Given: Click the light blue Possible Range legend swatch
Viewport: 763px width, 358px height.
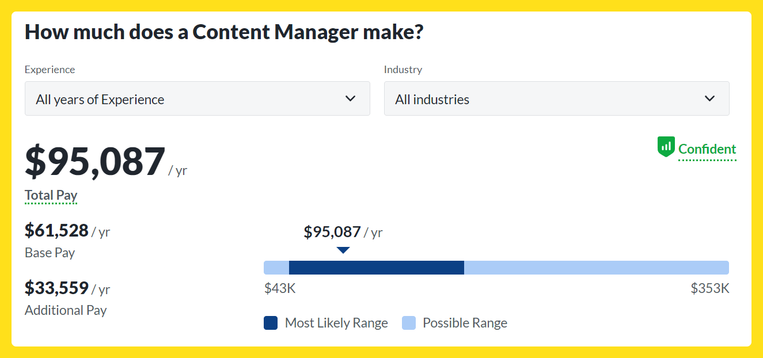Looking at the screenshot, I should click(x=409, y=323).
